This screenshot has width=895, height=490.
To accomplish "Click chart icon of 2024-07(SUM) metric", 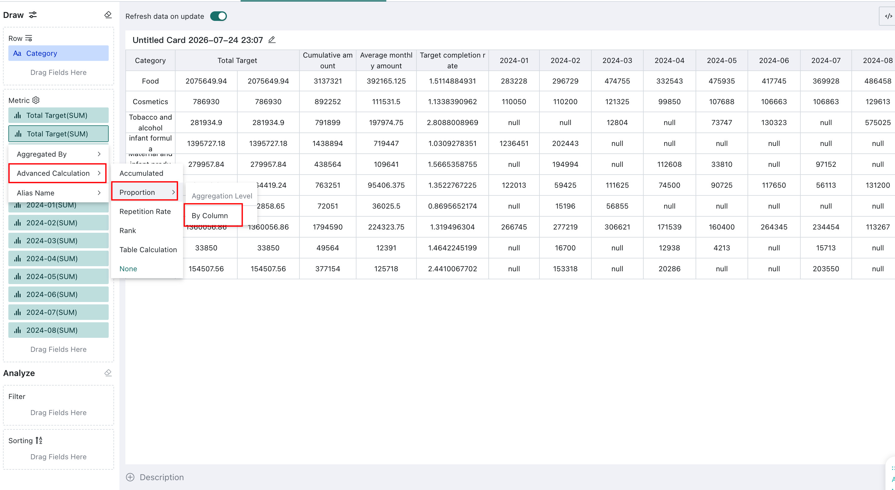I will 17,312.
